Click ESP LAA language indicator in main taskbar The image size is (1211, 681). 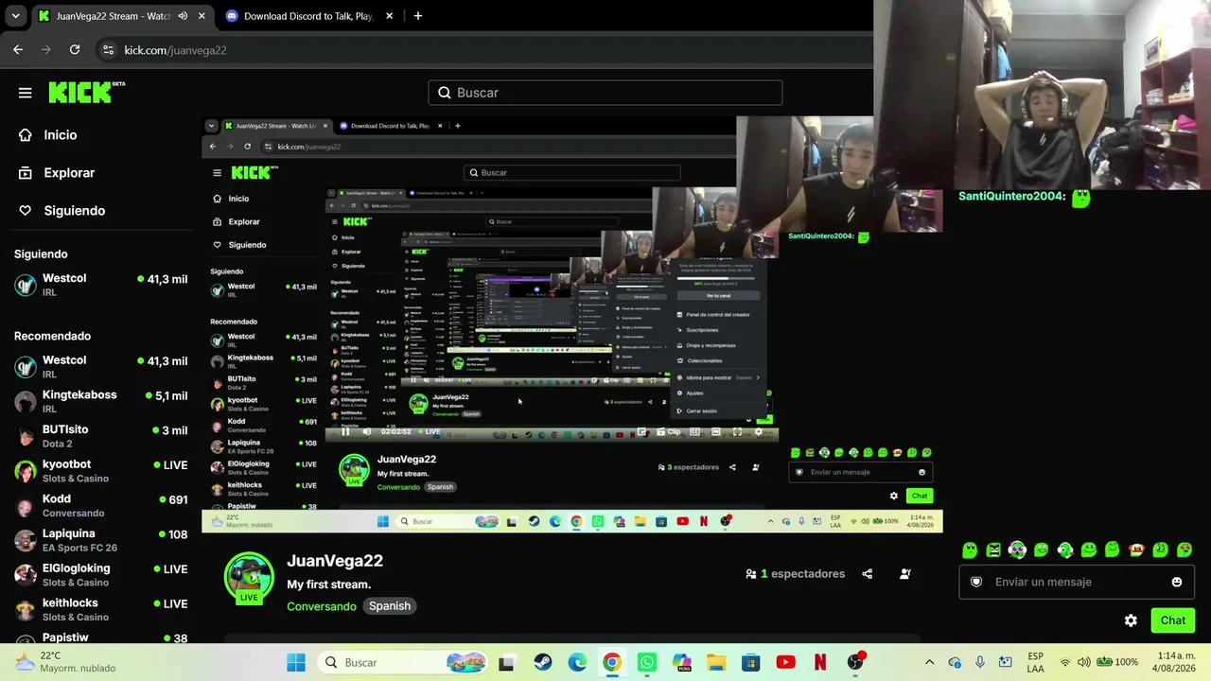(1036, 662)
